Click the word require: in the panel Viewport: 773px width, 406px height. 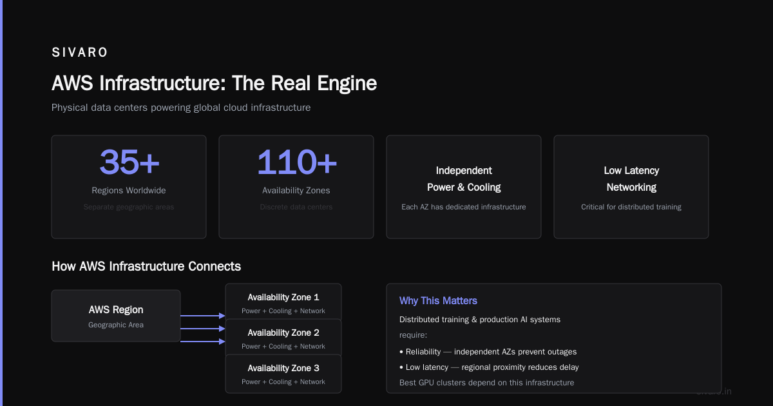[x=413, y=335]
